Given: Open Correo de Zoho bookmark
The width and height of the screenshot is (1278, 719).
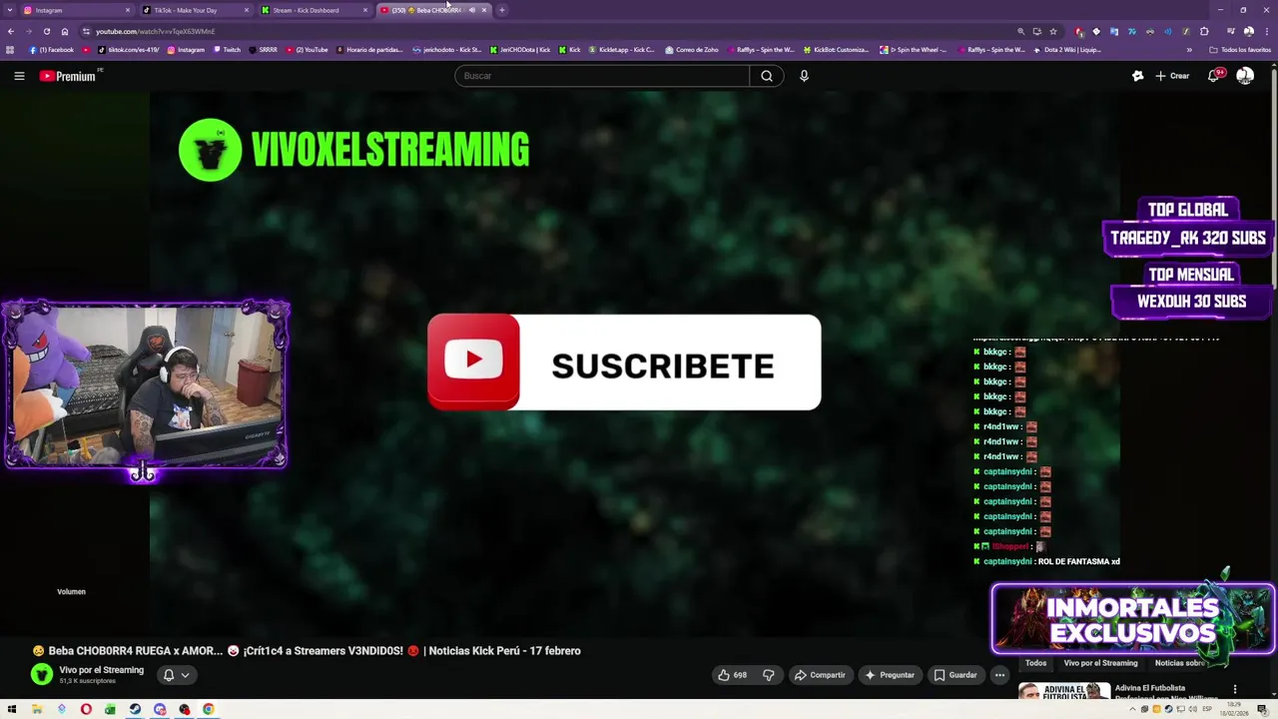Looking at the screenshot, I should click(x=691, y=50).
